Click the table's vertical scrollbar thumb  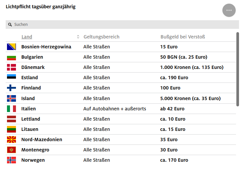point(237,69)
